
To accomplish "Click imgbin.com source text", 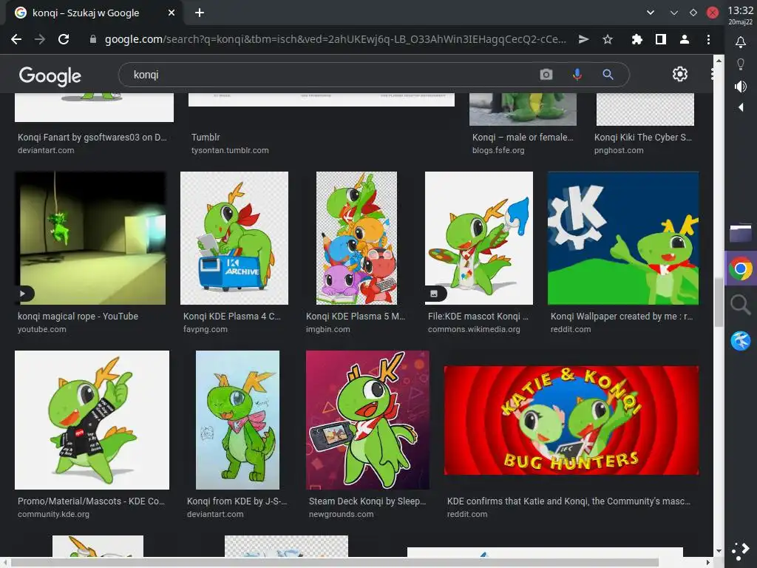I will tap(328, 329).
